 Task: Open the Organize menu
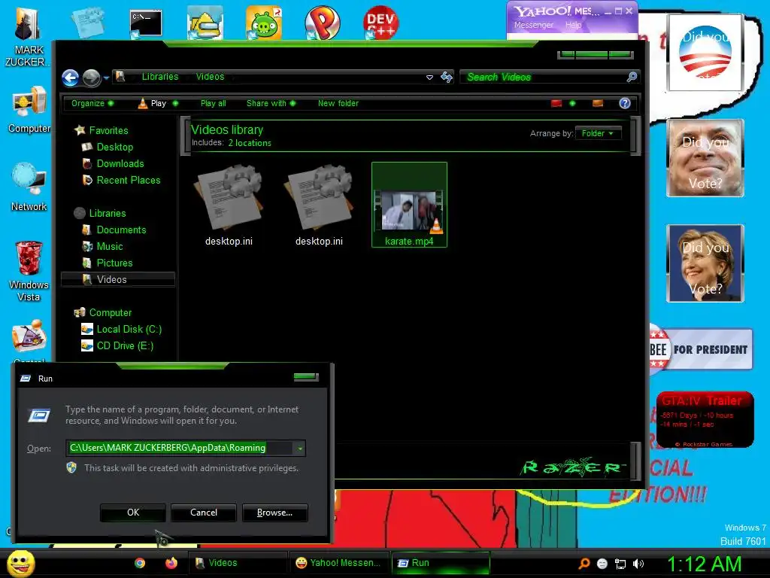coord(92,103)
